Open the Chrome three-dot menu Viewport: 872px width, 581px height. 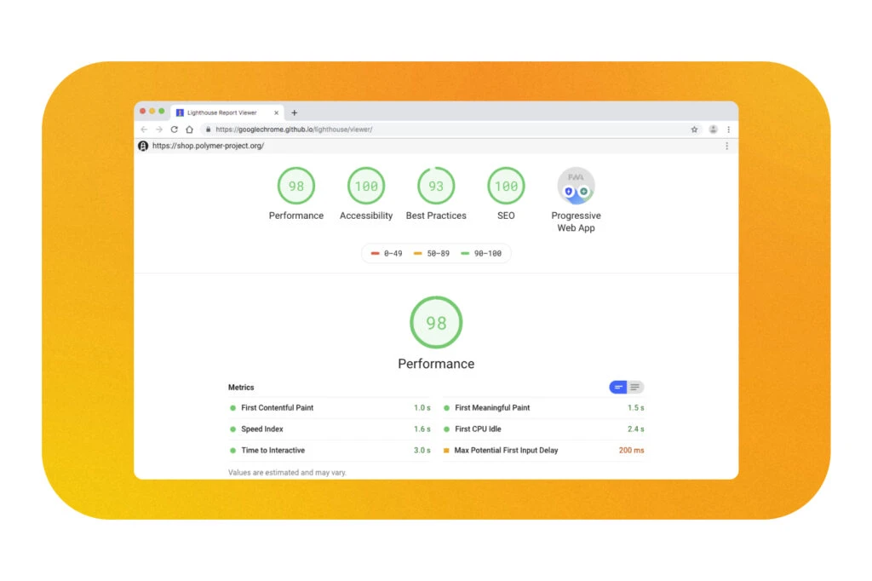coord(729,129)
